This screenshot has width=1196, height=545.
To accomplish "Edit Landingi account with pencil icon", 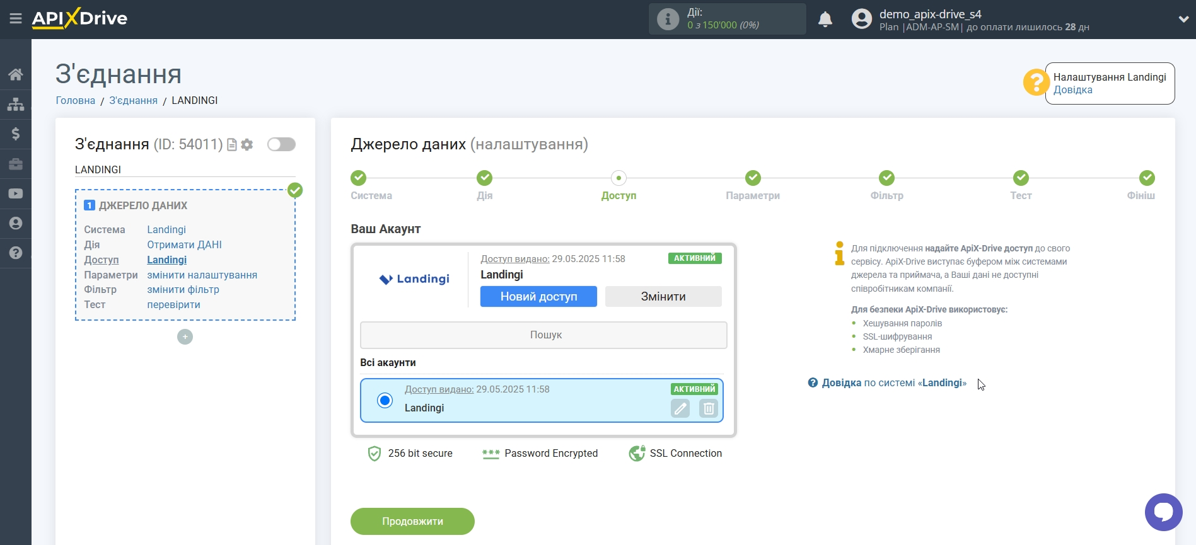I will (x=680, y=409).
